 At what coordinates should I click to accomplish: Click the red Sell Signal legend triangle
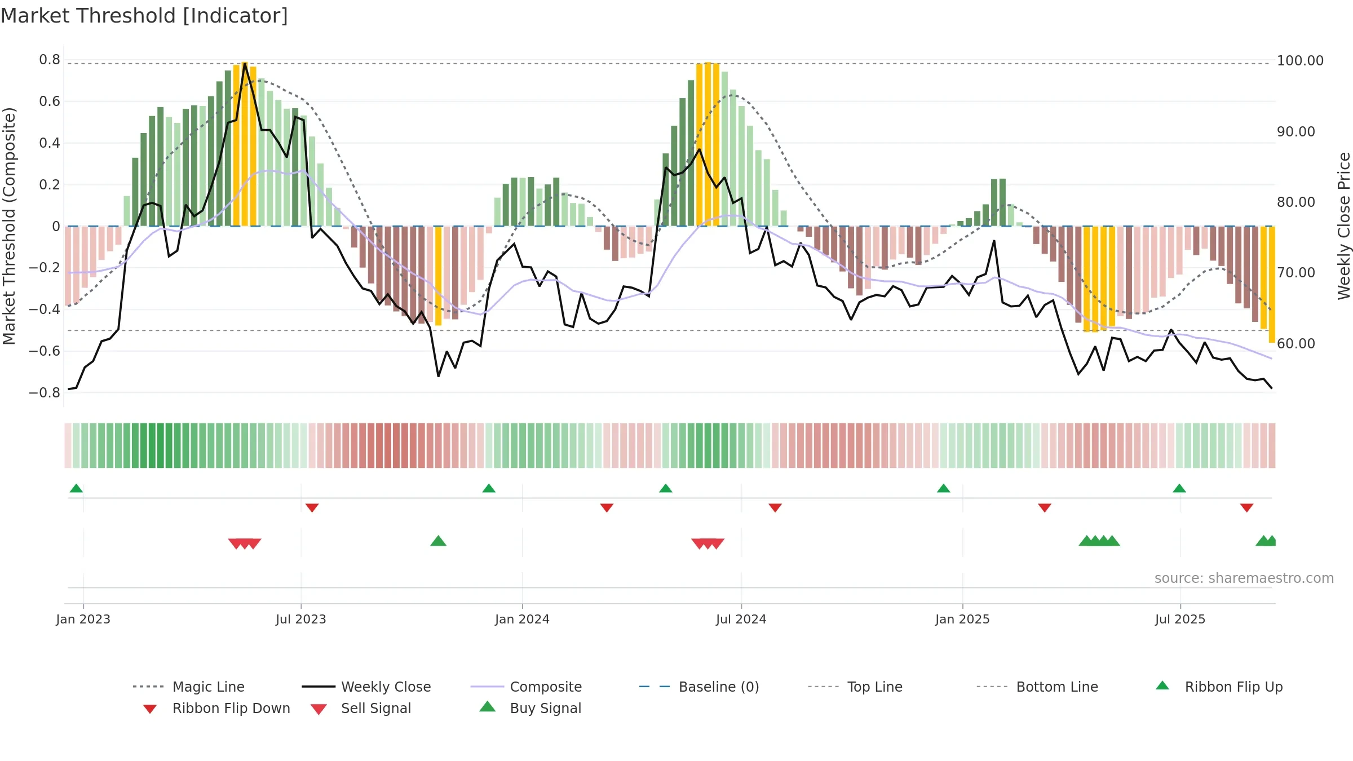pyautogui.click(x=319, y=709)
